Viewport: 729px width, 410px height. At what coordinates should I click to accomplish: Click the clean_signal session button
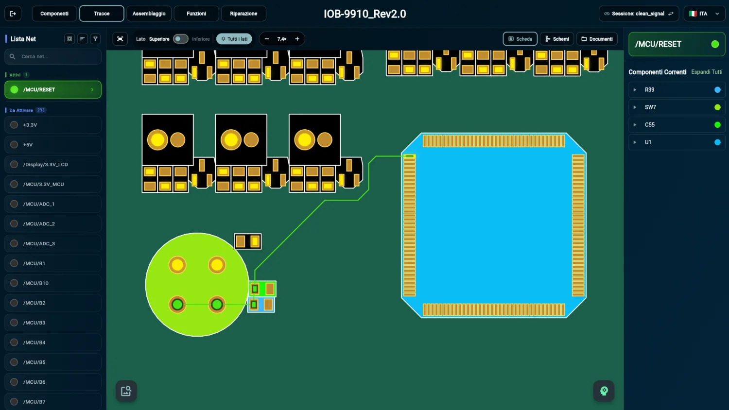639,14
